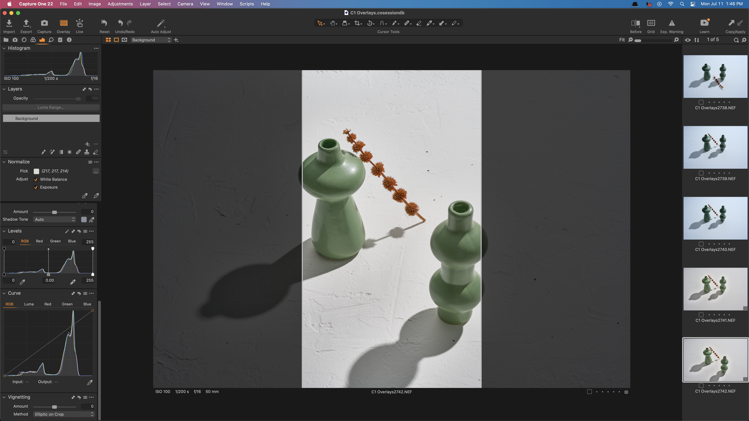Viewport: 749px width, 421px height.
Task: Click the Before comparison icon
Action: [x=635, y=23]
